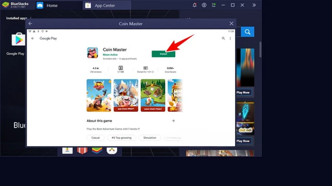The width and height of the screenshot is (332, 186).
Task: Open Installed apps options menu
Action: (31, 18)
